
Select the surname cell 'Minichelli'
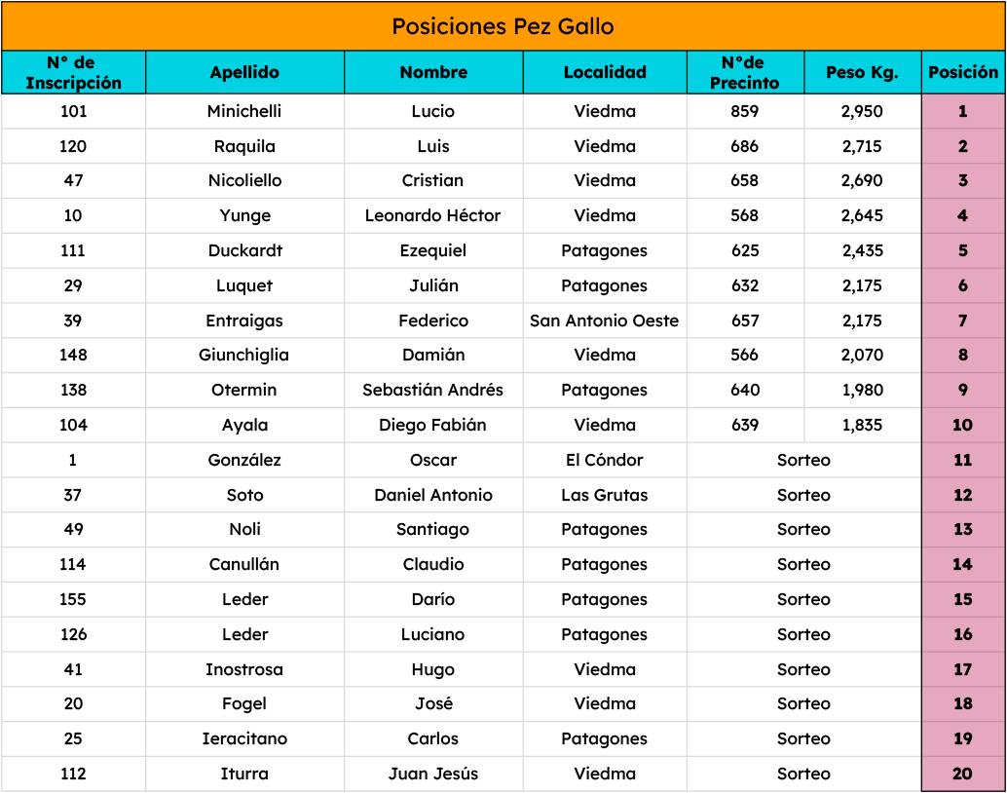(x=244, y=111)
